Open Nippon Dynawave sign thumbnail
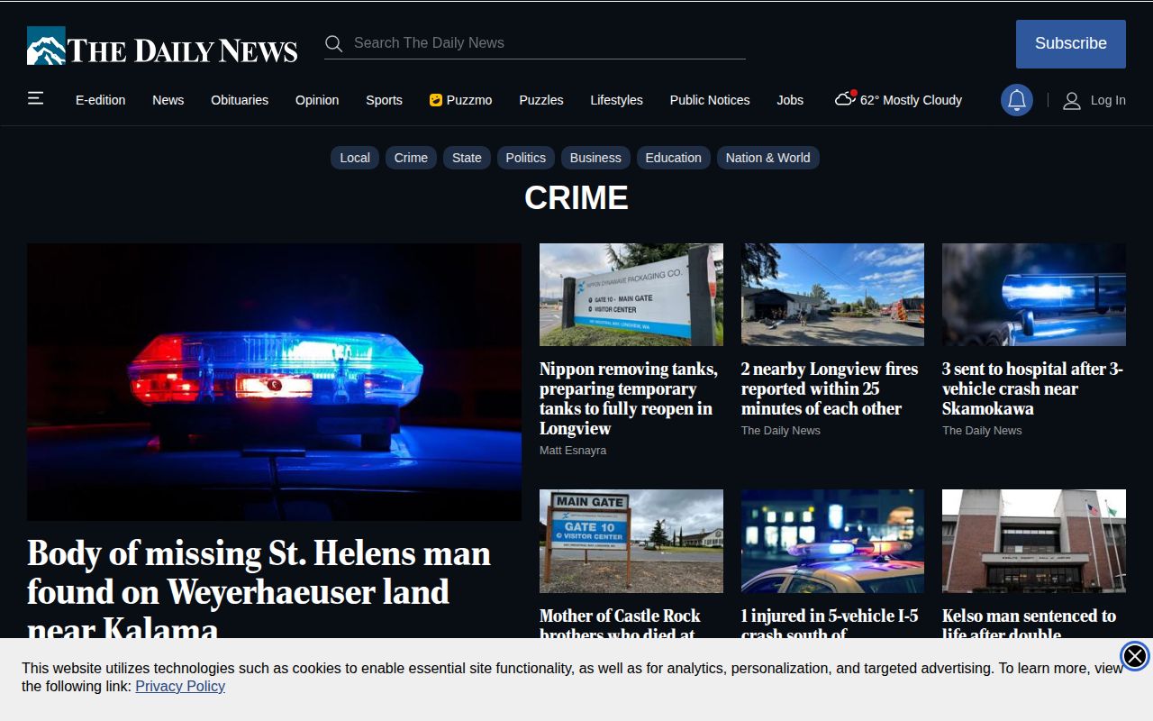1153x721 pixels. 631,295
